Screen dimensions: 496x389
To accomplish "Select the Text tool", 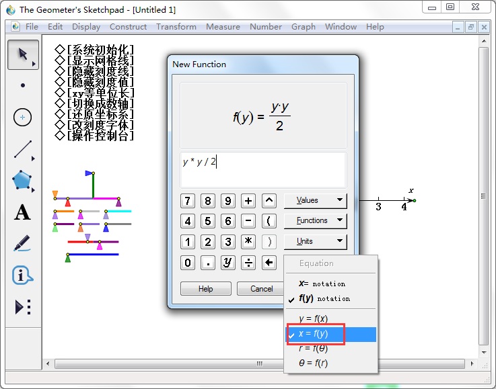I will click(x=23, y=212).
